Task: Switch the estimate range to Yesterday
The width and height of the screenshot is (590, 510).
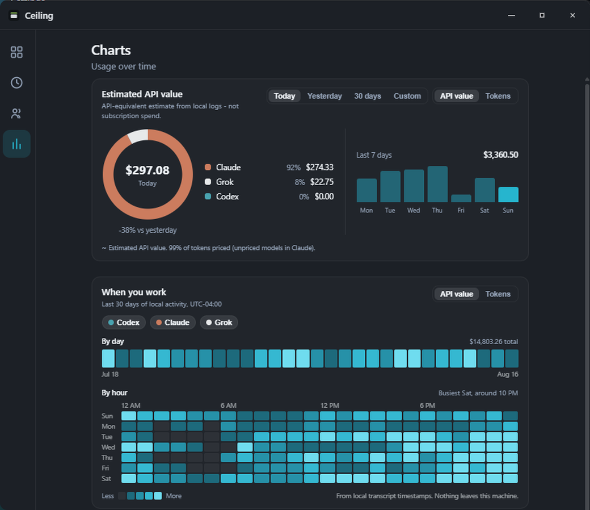Action: (324, 96)
